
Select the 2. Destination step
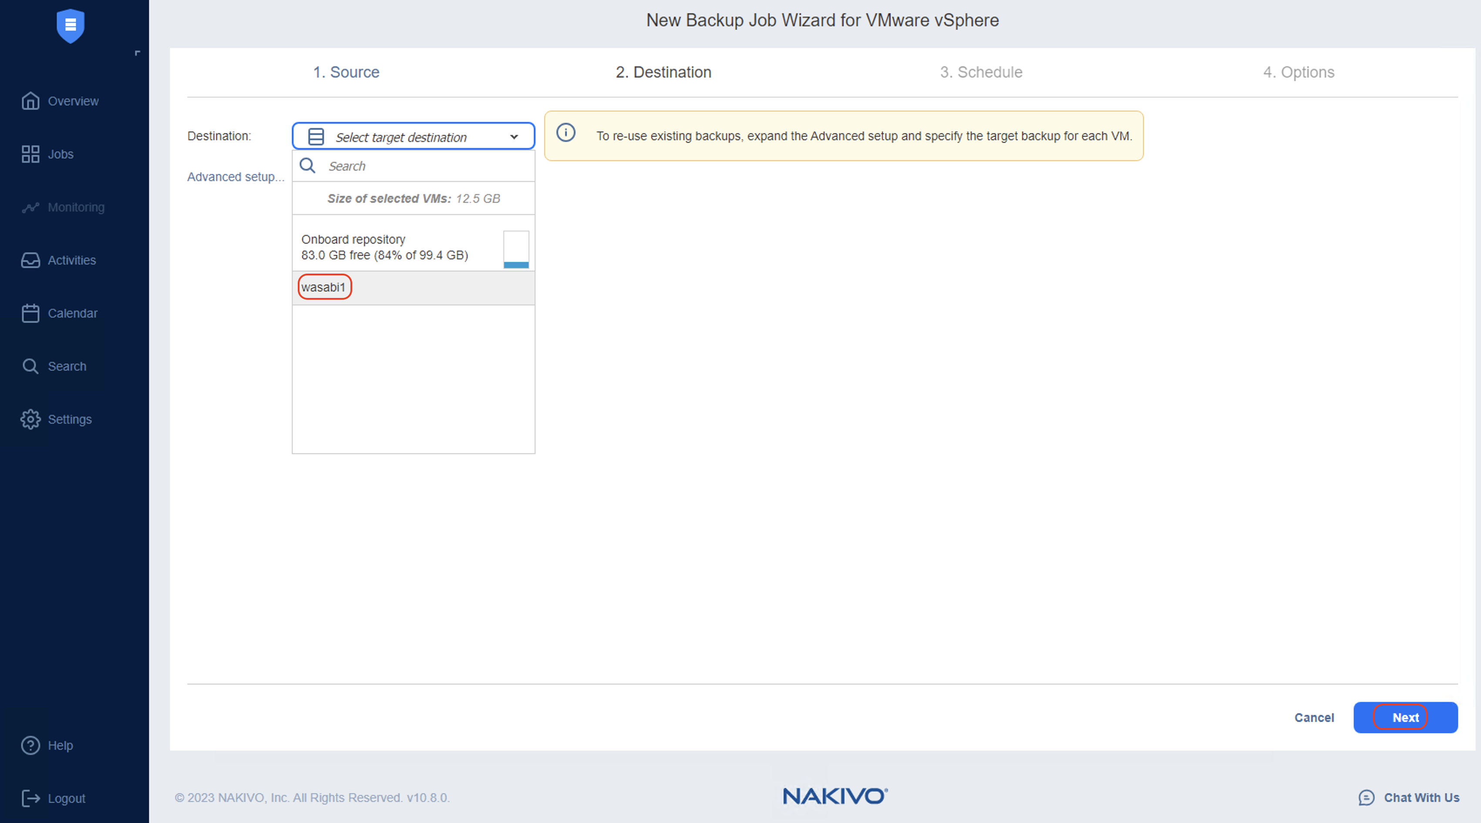coord(663,72)
